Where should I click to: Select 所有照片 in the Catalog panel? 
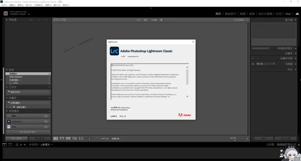(x=28, y=74)
